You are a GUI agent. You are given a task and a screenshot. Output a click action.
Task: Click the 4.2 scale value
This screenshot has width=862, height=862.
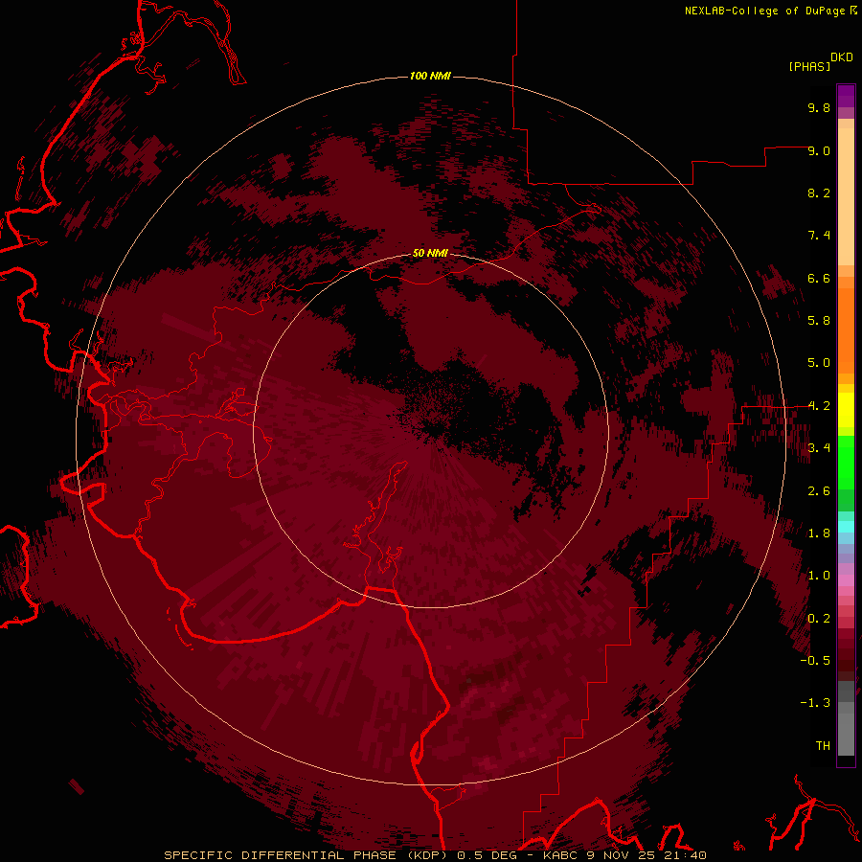point(819,406)
